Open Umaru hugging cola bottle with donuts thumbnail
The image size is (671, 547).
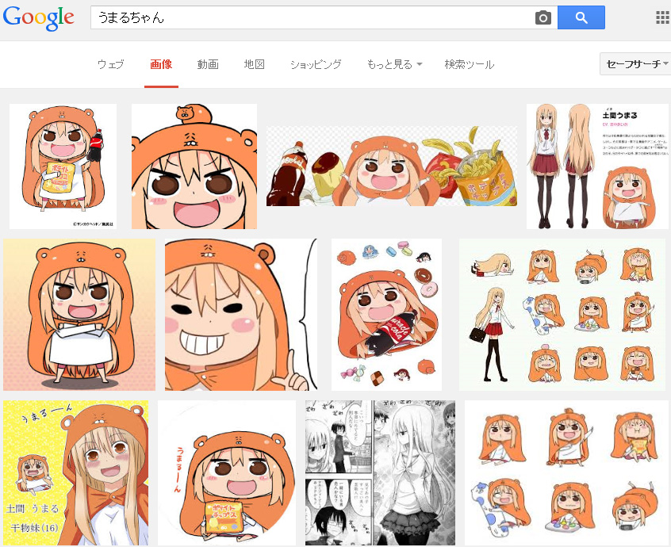pyautogui.click(x=386, y=315)
